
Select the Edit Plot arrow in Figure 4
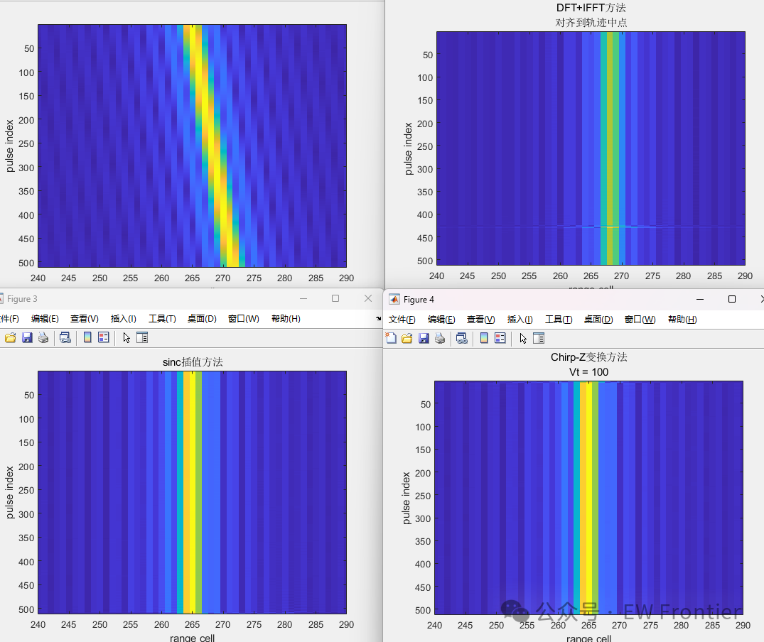tap(523, 338)
